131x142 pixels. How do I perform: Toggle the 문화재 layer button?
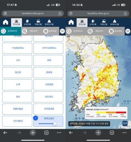click(48, 72)
